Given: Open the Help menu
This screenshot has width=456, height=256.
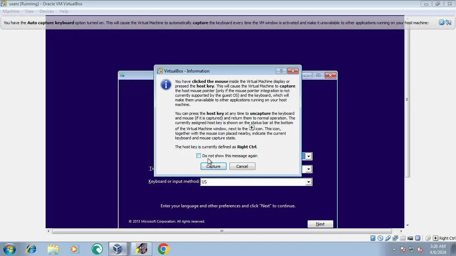Looking at the screenshot, I should click(64, 11).
